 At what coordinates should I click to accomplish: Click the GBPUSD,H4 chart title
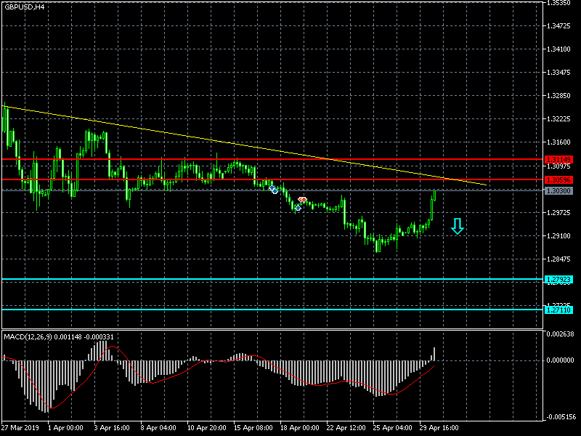[x=24, y=7]
